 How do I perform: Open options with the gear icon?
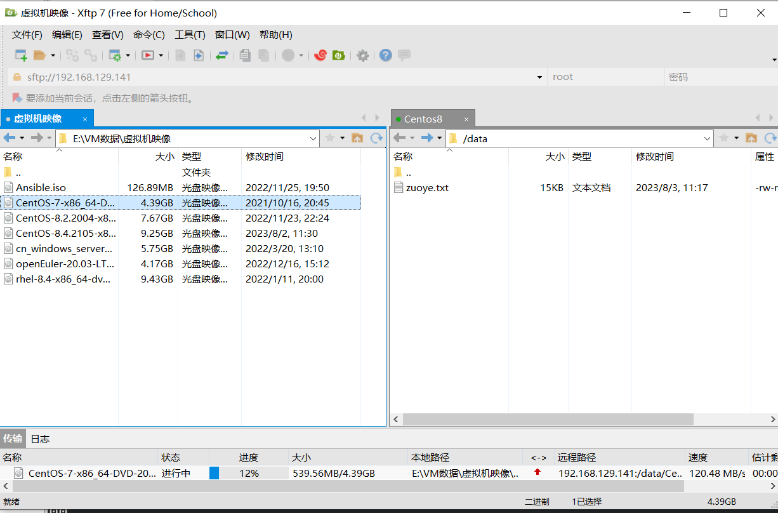[362, 55]
